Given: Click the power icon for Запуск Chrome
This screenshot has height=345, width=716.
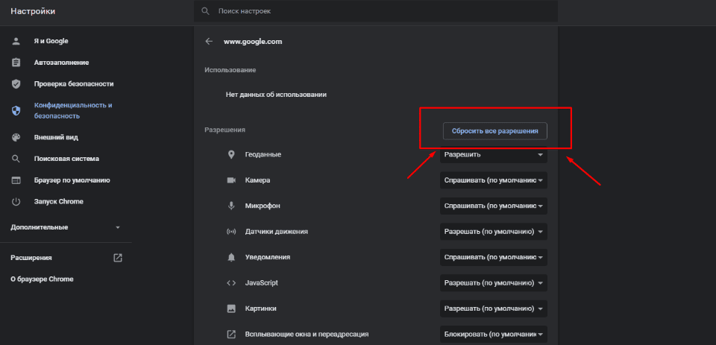Looking at the screenshot, I should (x=16, y=202).
